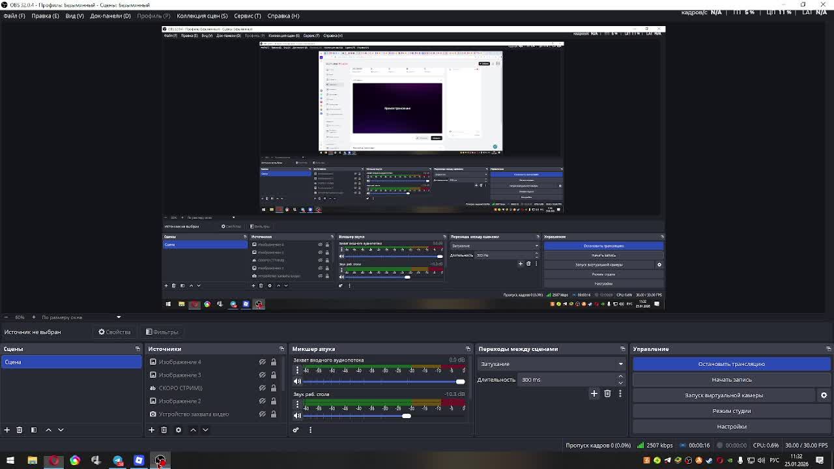Mute Звук раб. стола speaker
The image size is (834, 469).
pos(297,416)
